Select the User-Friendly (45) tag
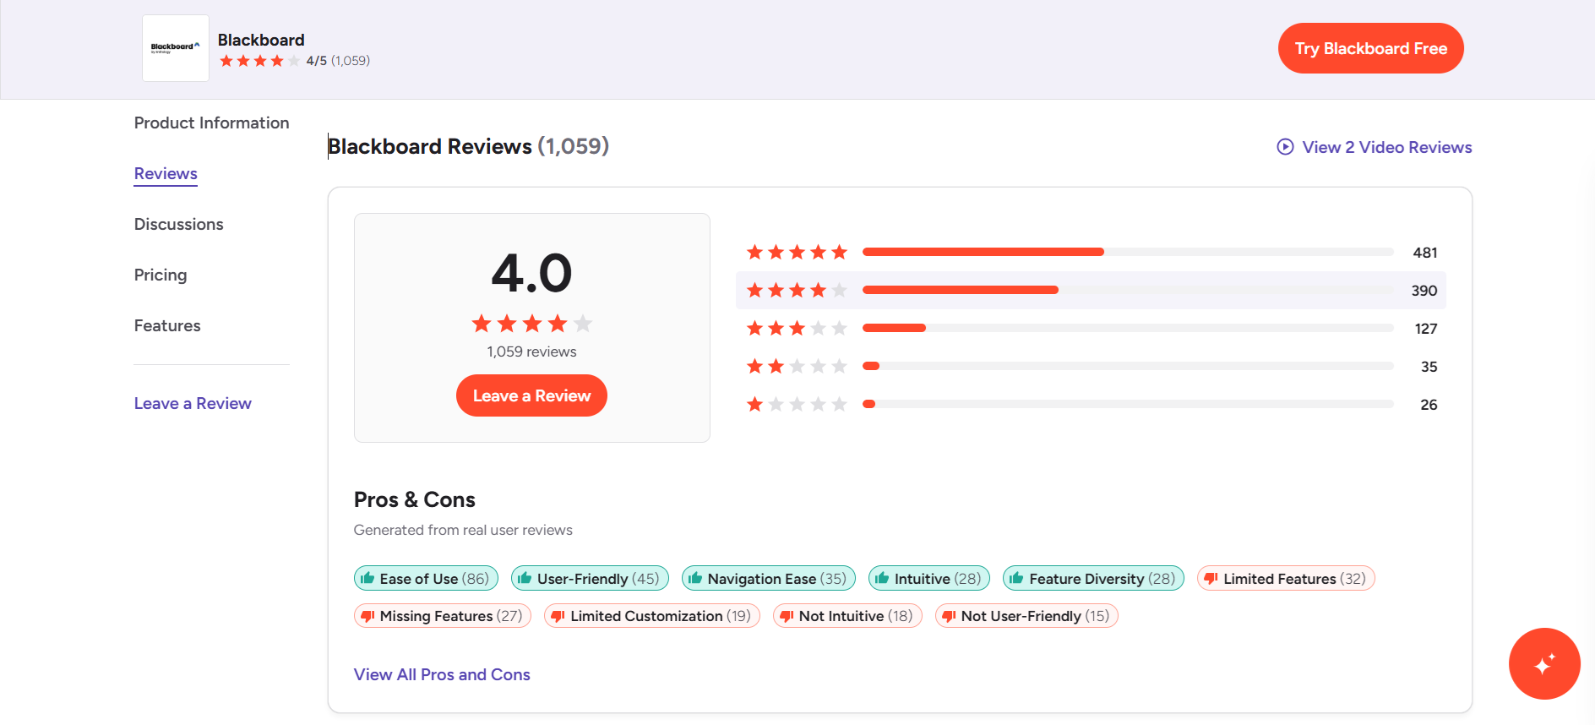1595x725 pixels. (590, 578)
